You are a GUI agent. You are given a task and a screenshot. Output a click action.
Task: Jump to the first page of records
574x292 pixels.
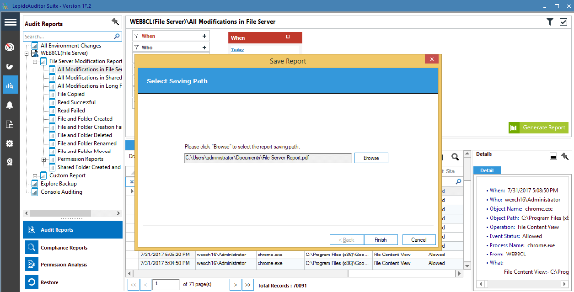coord(134,285)
